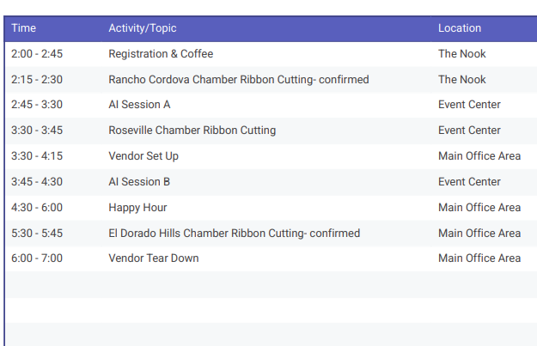
Task: Select Roseville Chamber Ribbon Cutting entry
Action: pyautogui.click(x=192, y=131)
